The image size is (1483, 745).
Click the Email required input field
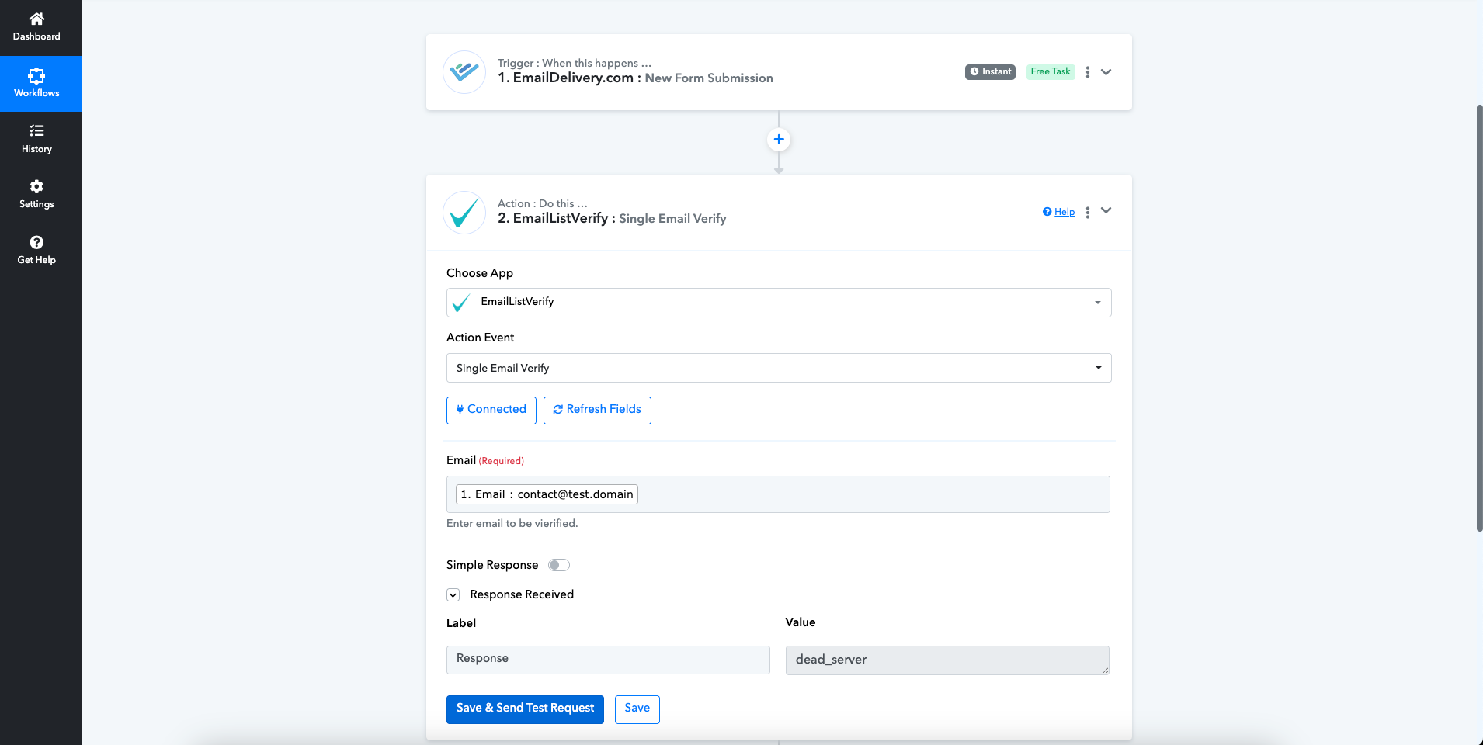tap(778, 494)
